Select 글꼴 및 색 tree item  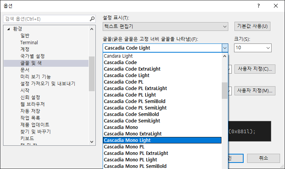46,63
